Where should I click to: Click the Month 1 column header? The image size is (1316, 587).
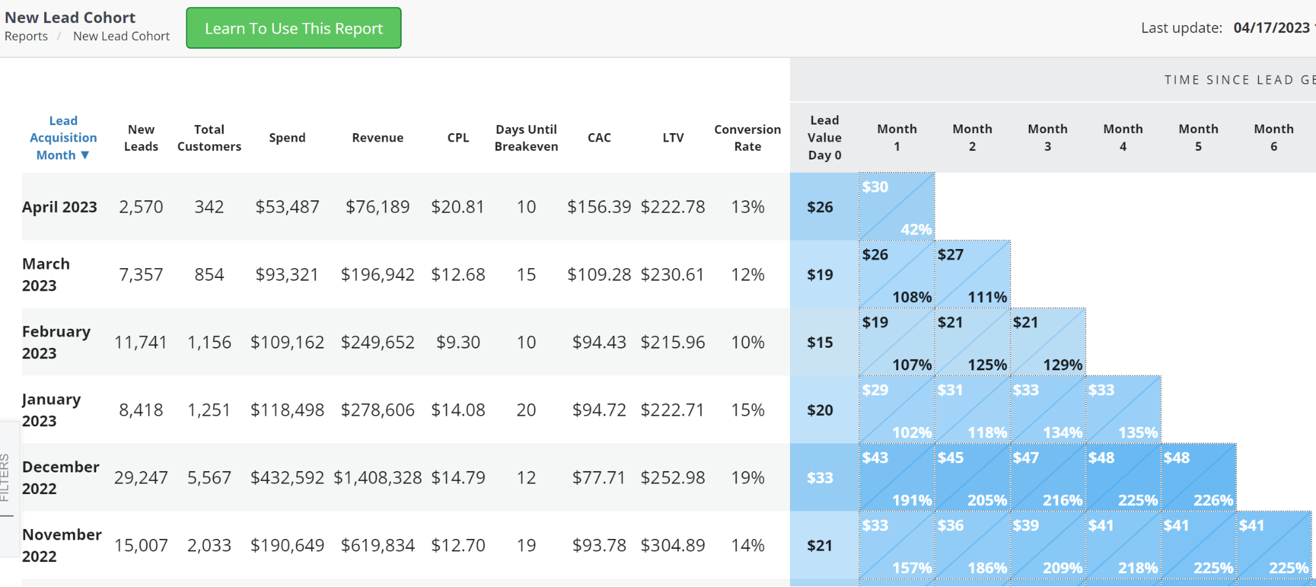point(897,138)
